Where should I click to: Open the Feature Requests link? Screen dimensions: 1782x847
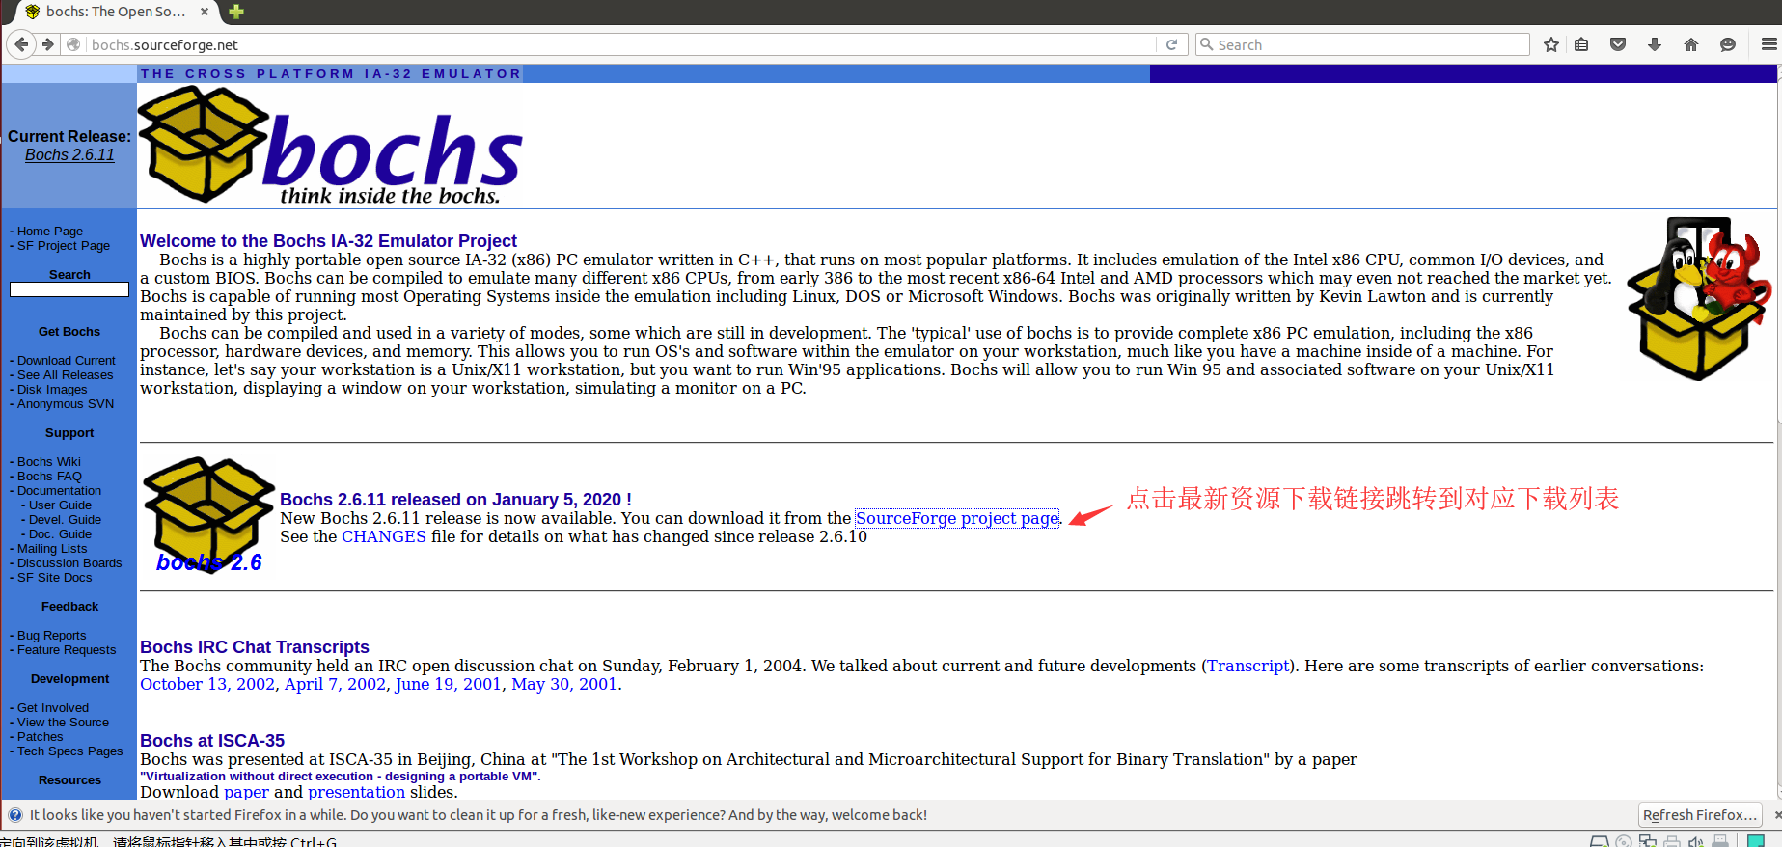point(67,650)
